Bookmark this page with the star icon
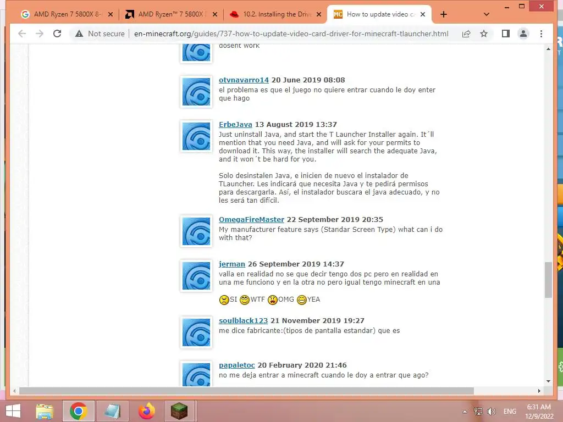The width and height of the screenshot is (563, 422). tap(484, 34)
